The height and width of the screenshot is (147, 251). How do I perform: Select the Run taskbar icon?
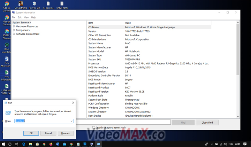pos(98,144)
